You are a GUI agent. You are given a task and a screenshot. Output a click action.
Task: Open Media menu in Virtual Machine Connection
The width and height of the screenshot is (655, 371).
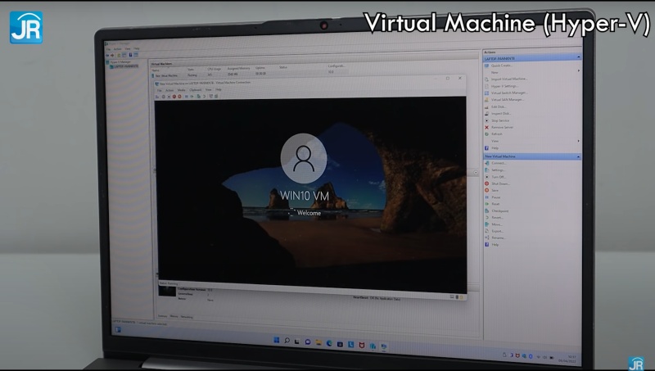click(x=182, y=89)
